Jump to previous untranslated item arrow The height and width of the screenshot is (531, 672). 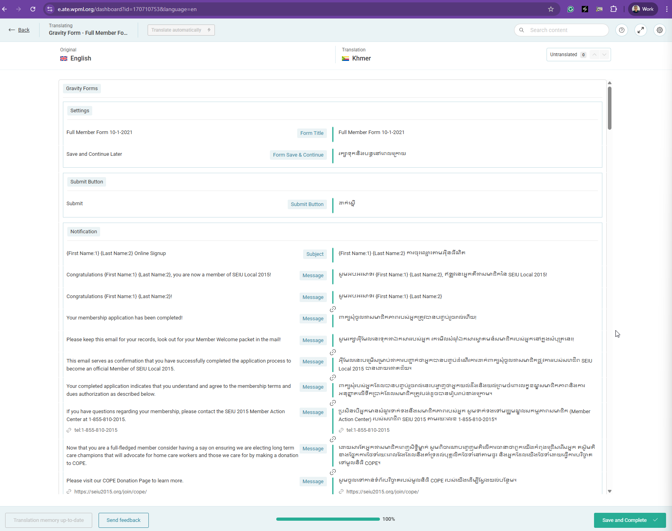[594, 55]
